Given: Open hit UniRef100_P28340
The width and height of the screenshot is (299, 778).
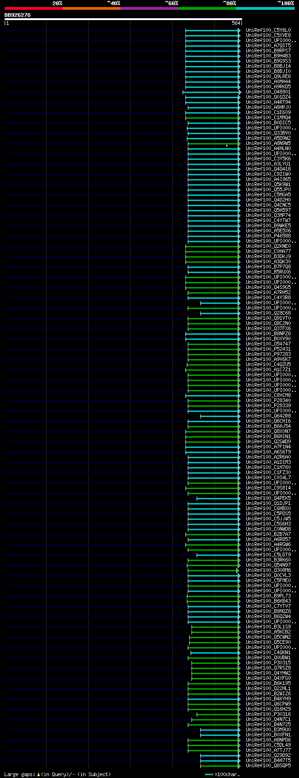Looking at the screenshot, I should click(x=268, y=400).
